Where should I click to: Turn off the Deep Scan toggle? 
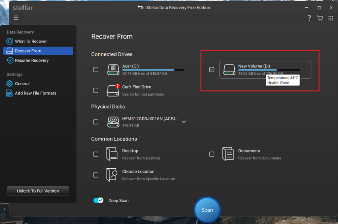98,200
